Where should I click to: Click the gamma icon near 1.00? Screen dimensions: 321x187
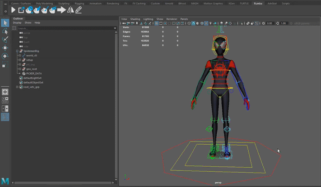[277, 23]
